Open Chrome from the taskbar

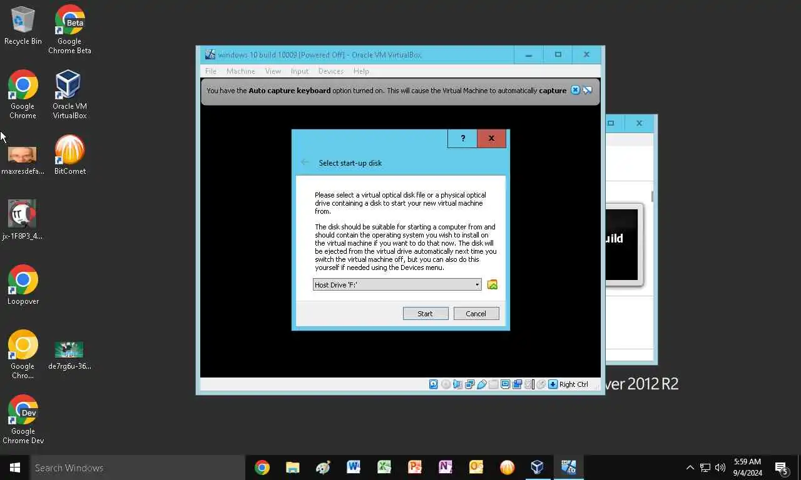[x=262, y=467]
